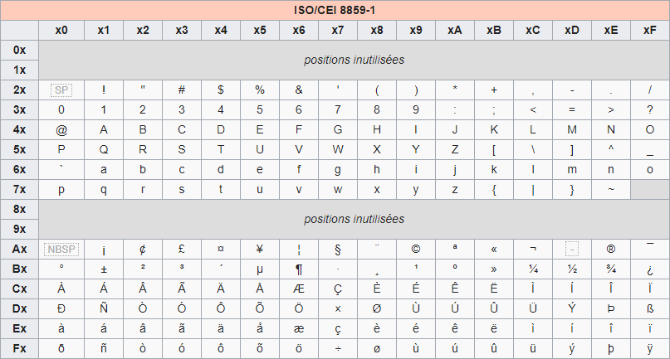Viewport: 670px width, 359px height.
Task: Click the dashed SP space cell
Action: click(x=61, y=90)
